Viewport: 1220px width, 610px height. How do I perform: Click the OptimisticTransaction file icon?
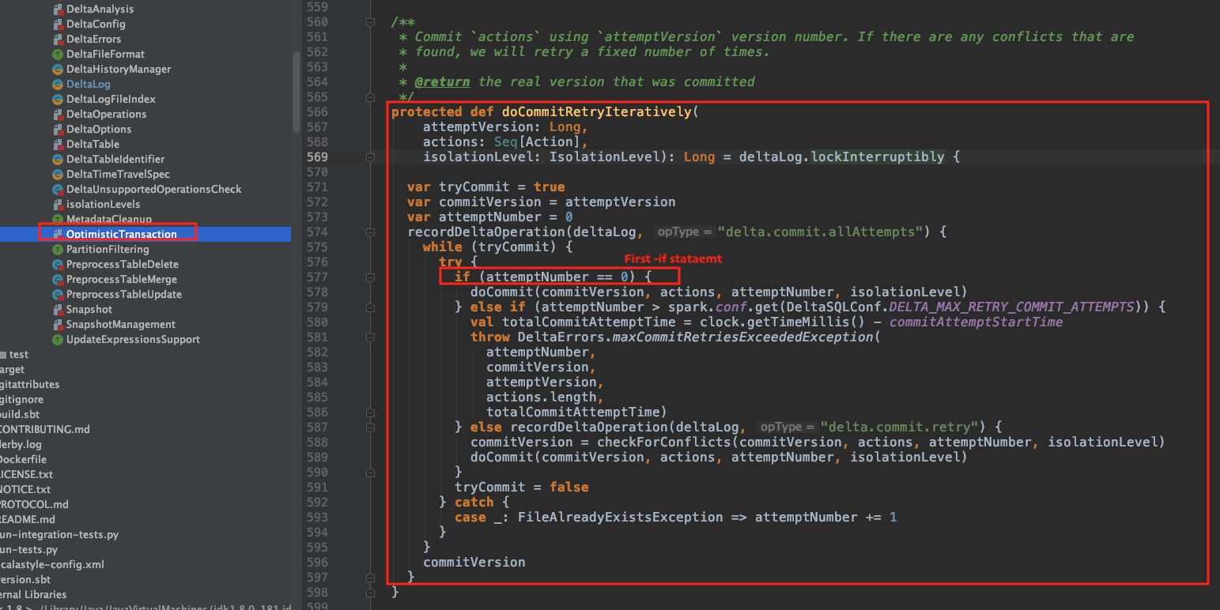57,234
